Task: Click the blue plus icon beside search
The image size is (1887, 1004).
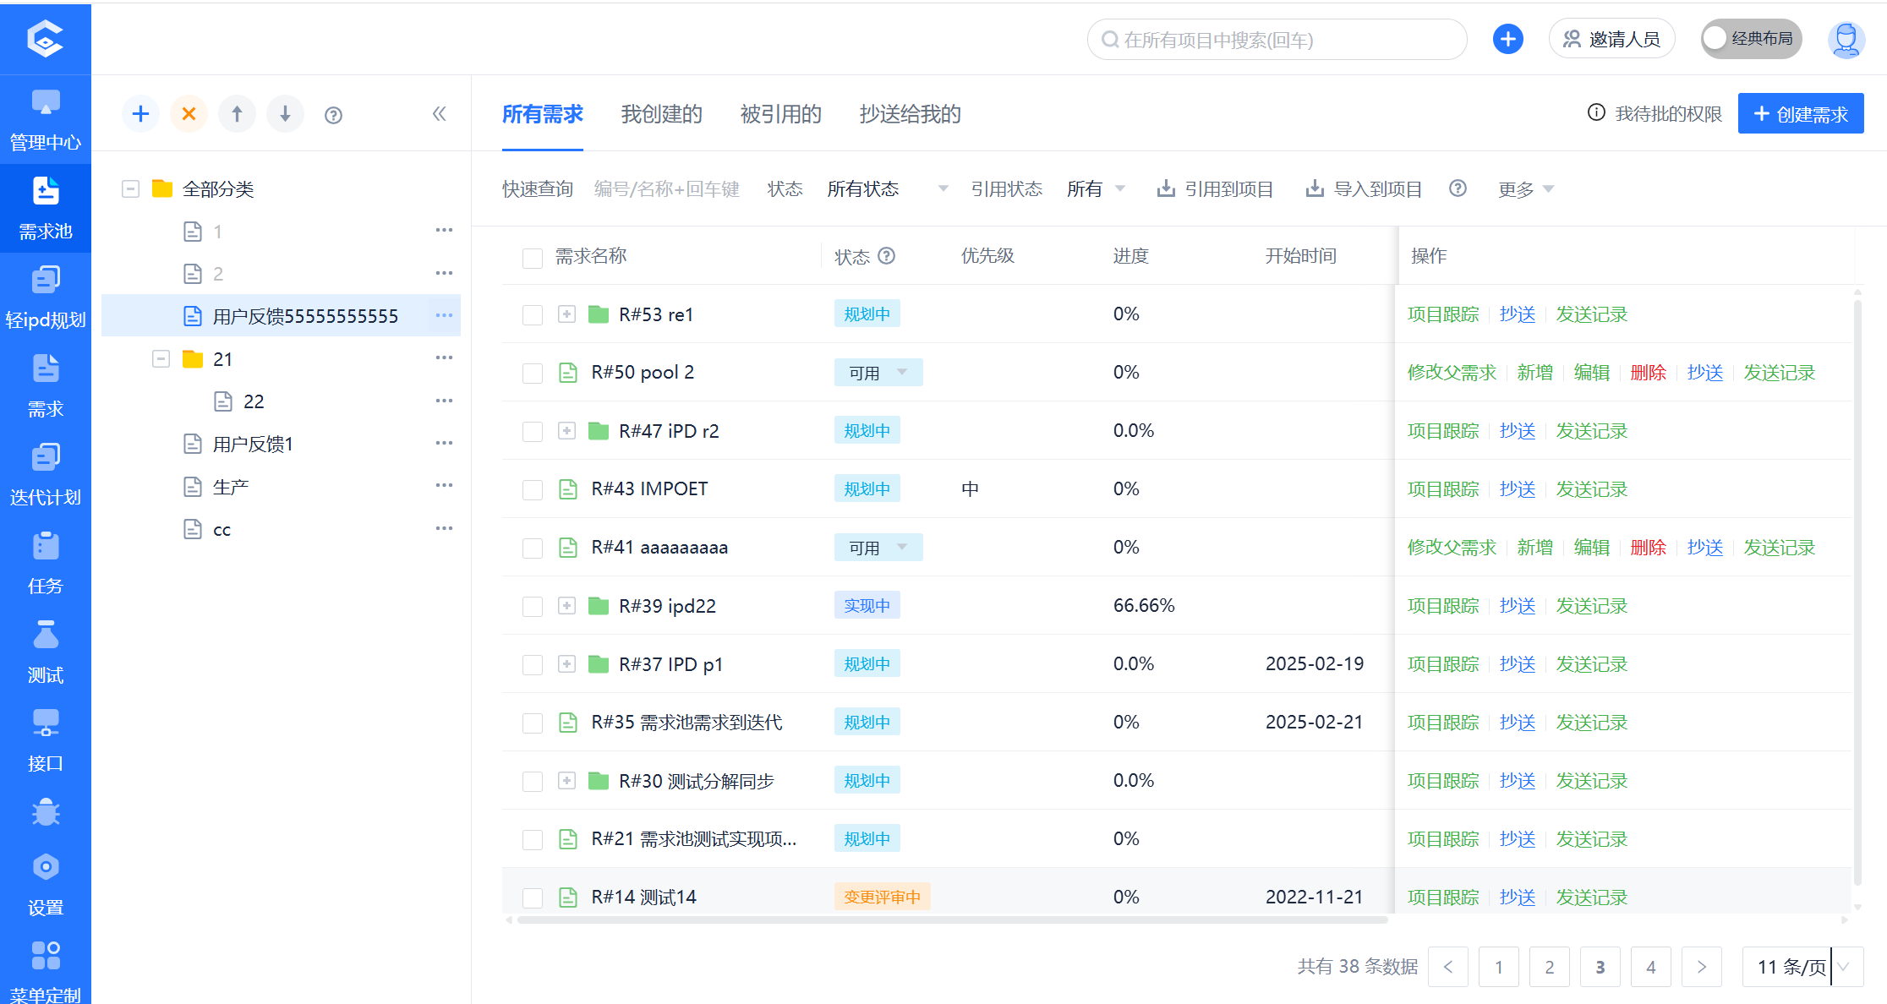Action: (x=1507, y=39)
